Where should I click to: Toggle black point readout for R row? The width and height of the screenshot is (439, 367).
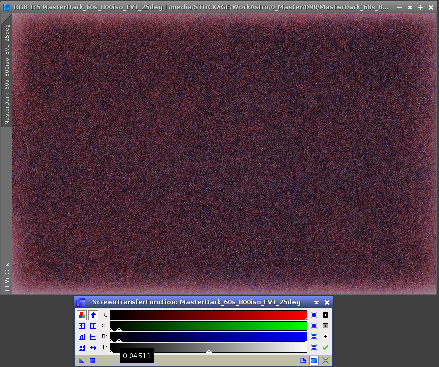click(325, 315)
